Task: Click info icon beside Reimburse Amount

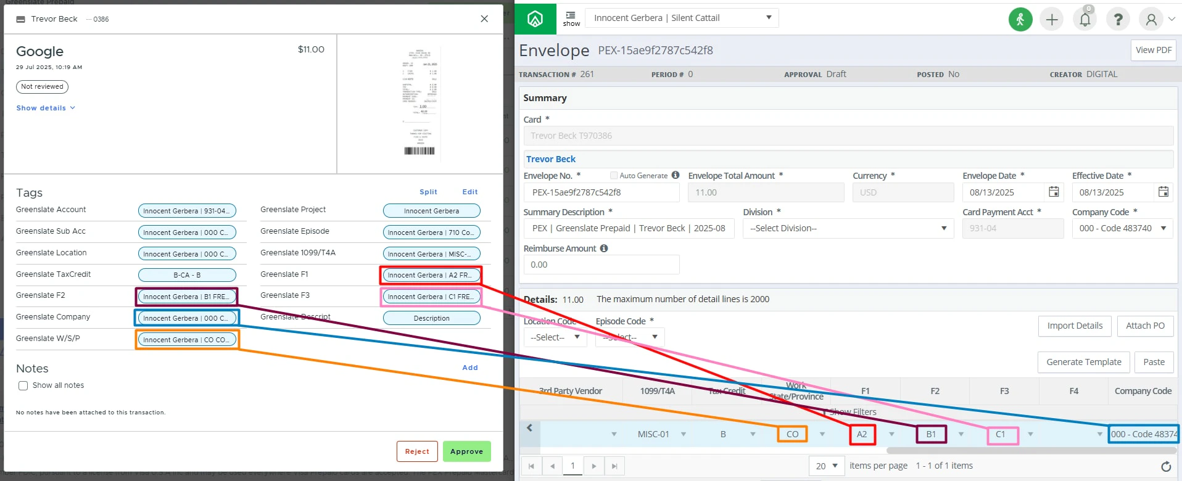Action: (604, 248)
